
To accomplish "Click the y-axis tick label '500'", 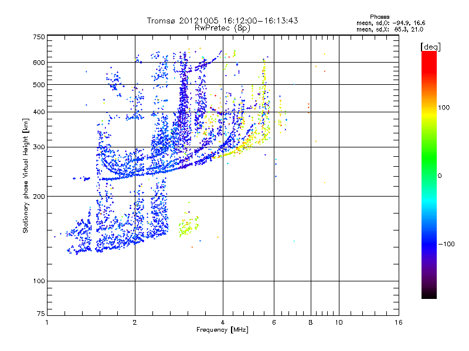I will point(39,84).
